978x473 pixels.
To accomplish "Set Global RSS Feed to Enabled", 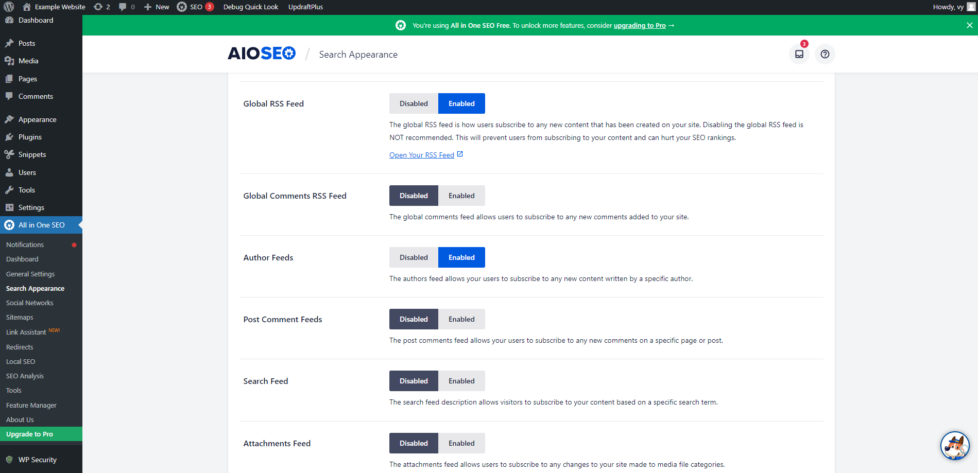I will [461, 103].
